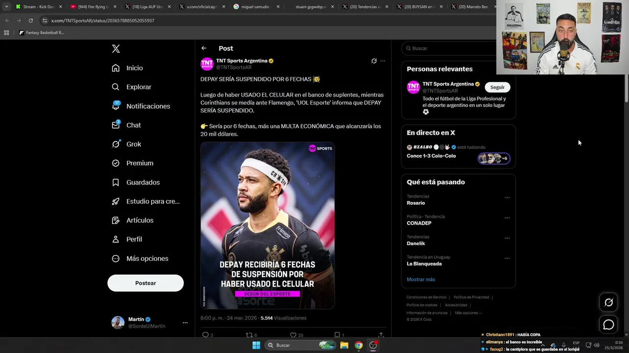Click the 5.514 Visualizaciones link

coord(284,318)
